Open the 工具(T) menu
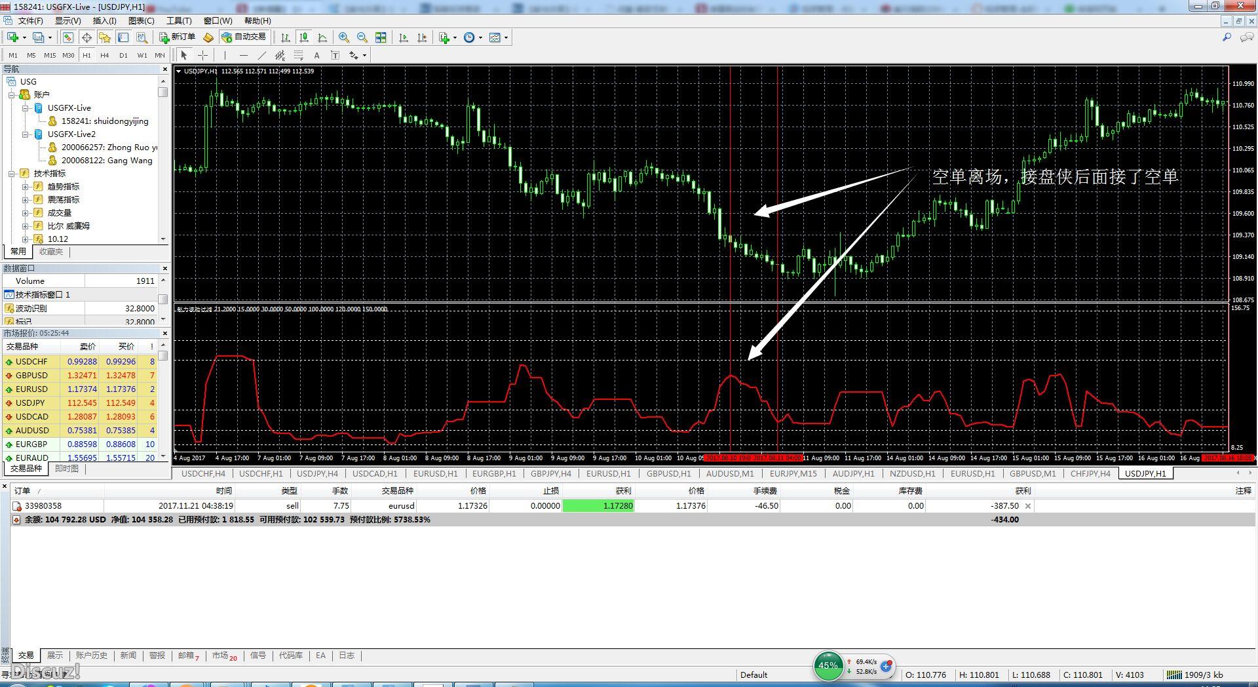Screen dimensions: 1258x687 tap(179, 21)
